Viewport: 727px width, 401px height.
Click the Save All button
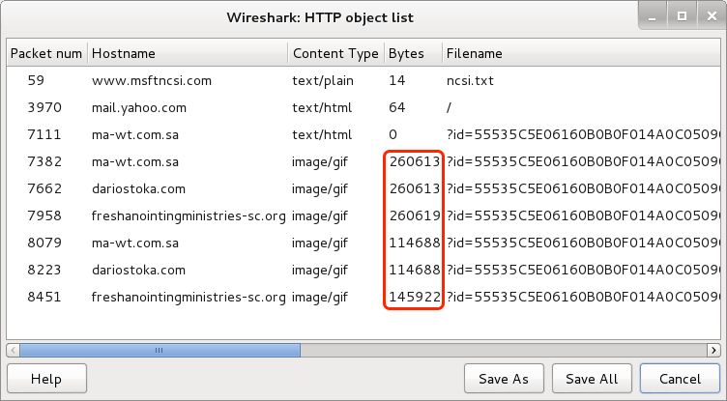(x=592, y=379)
